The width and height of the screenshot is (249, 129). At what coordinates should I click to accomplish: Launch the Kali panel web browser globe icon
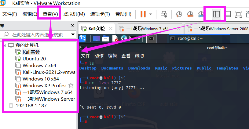(124, 38)
